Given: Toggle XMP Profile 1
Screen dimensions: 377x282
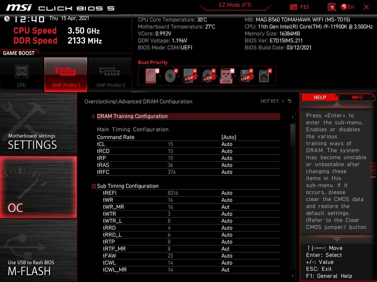Looking at the screenshot, I should tap(66, 74).
